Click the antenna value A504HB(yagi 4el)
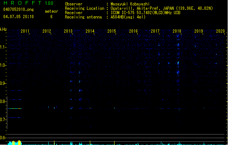 point(128,17)
